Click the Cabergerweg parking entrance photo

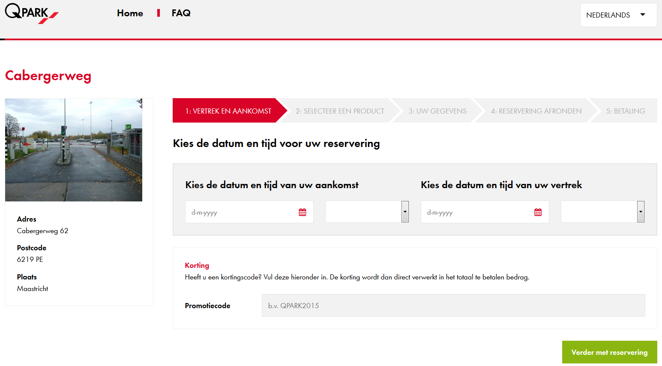click(74, 150)
